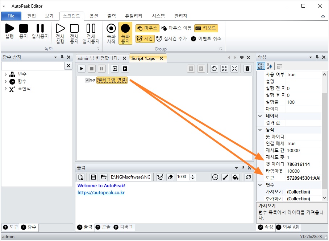The height and width of the screenshot is (241, 329).
Task: Click 전체 실행 run-all icon
Action: (60, 34)
